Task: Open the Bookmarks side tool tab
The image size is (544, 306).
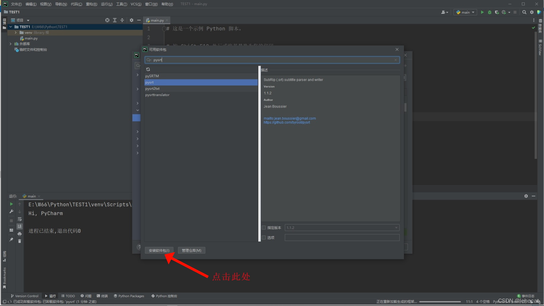Action: [4, 278]
